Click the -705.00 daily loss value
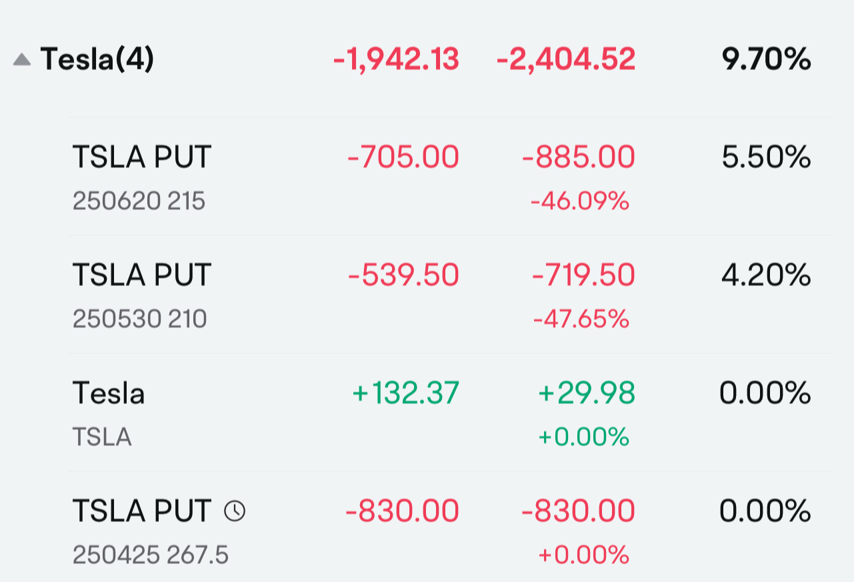Image resolution: width=854 pixels, height=582 pixels. (403, 157)
